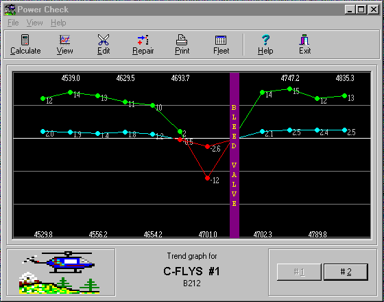Click the green data point labeled 2
The image size is (384, 302).
pyautogui.click(x=180, y=131)
